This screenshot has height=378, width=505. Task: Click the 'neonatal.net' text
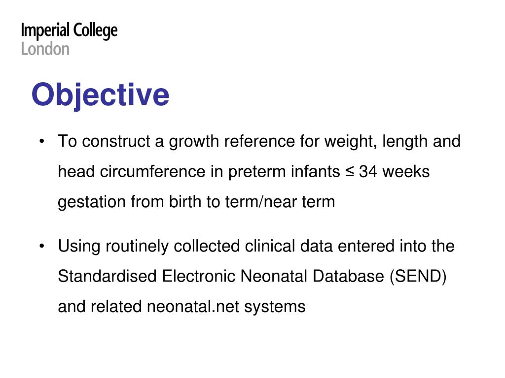click(x=193, y=307)
